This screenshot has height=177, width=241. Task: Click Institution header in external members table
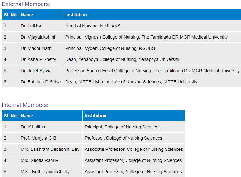tap(76, 15)
